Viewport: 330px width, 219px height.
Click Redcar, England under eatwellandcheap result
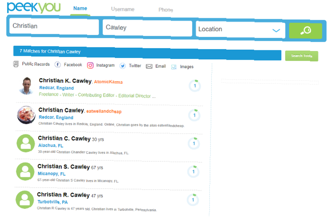pyautogui.click(x=56, y=117)
